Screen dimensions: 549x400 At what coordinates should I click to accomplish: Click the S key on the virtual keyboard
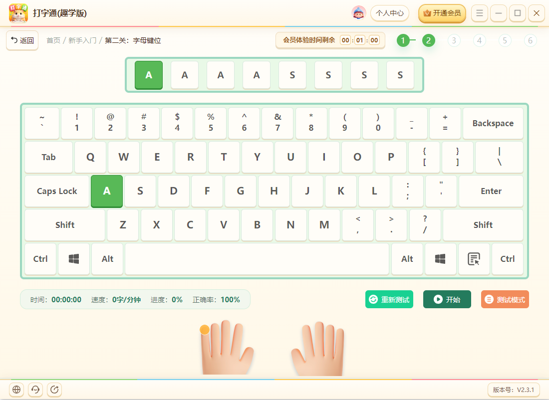point(140,191)
